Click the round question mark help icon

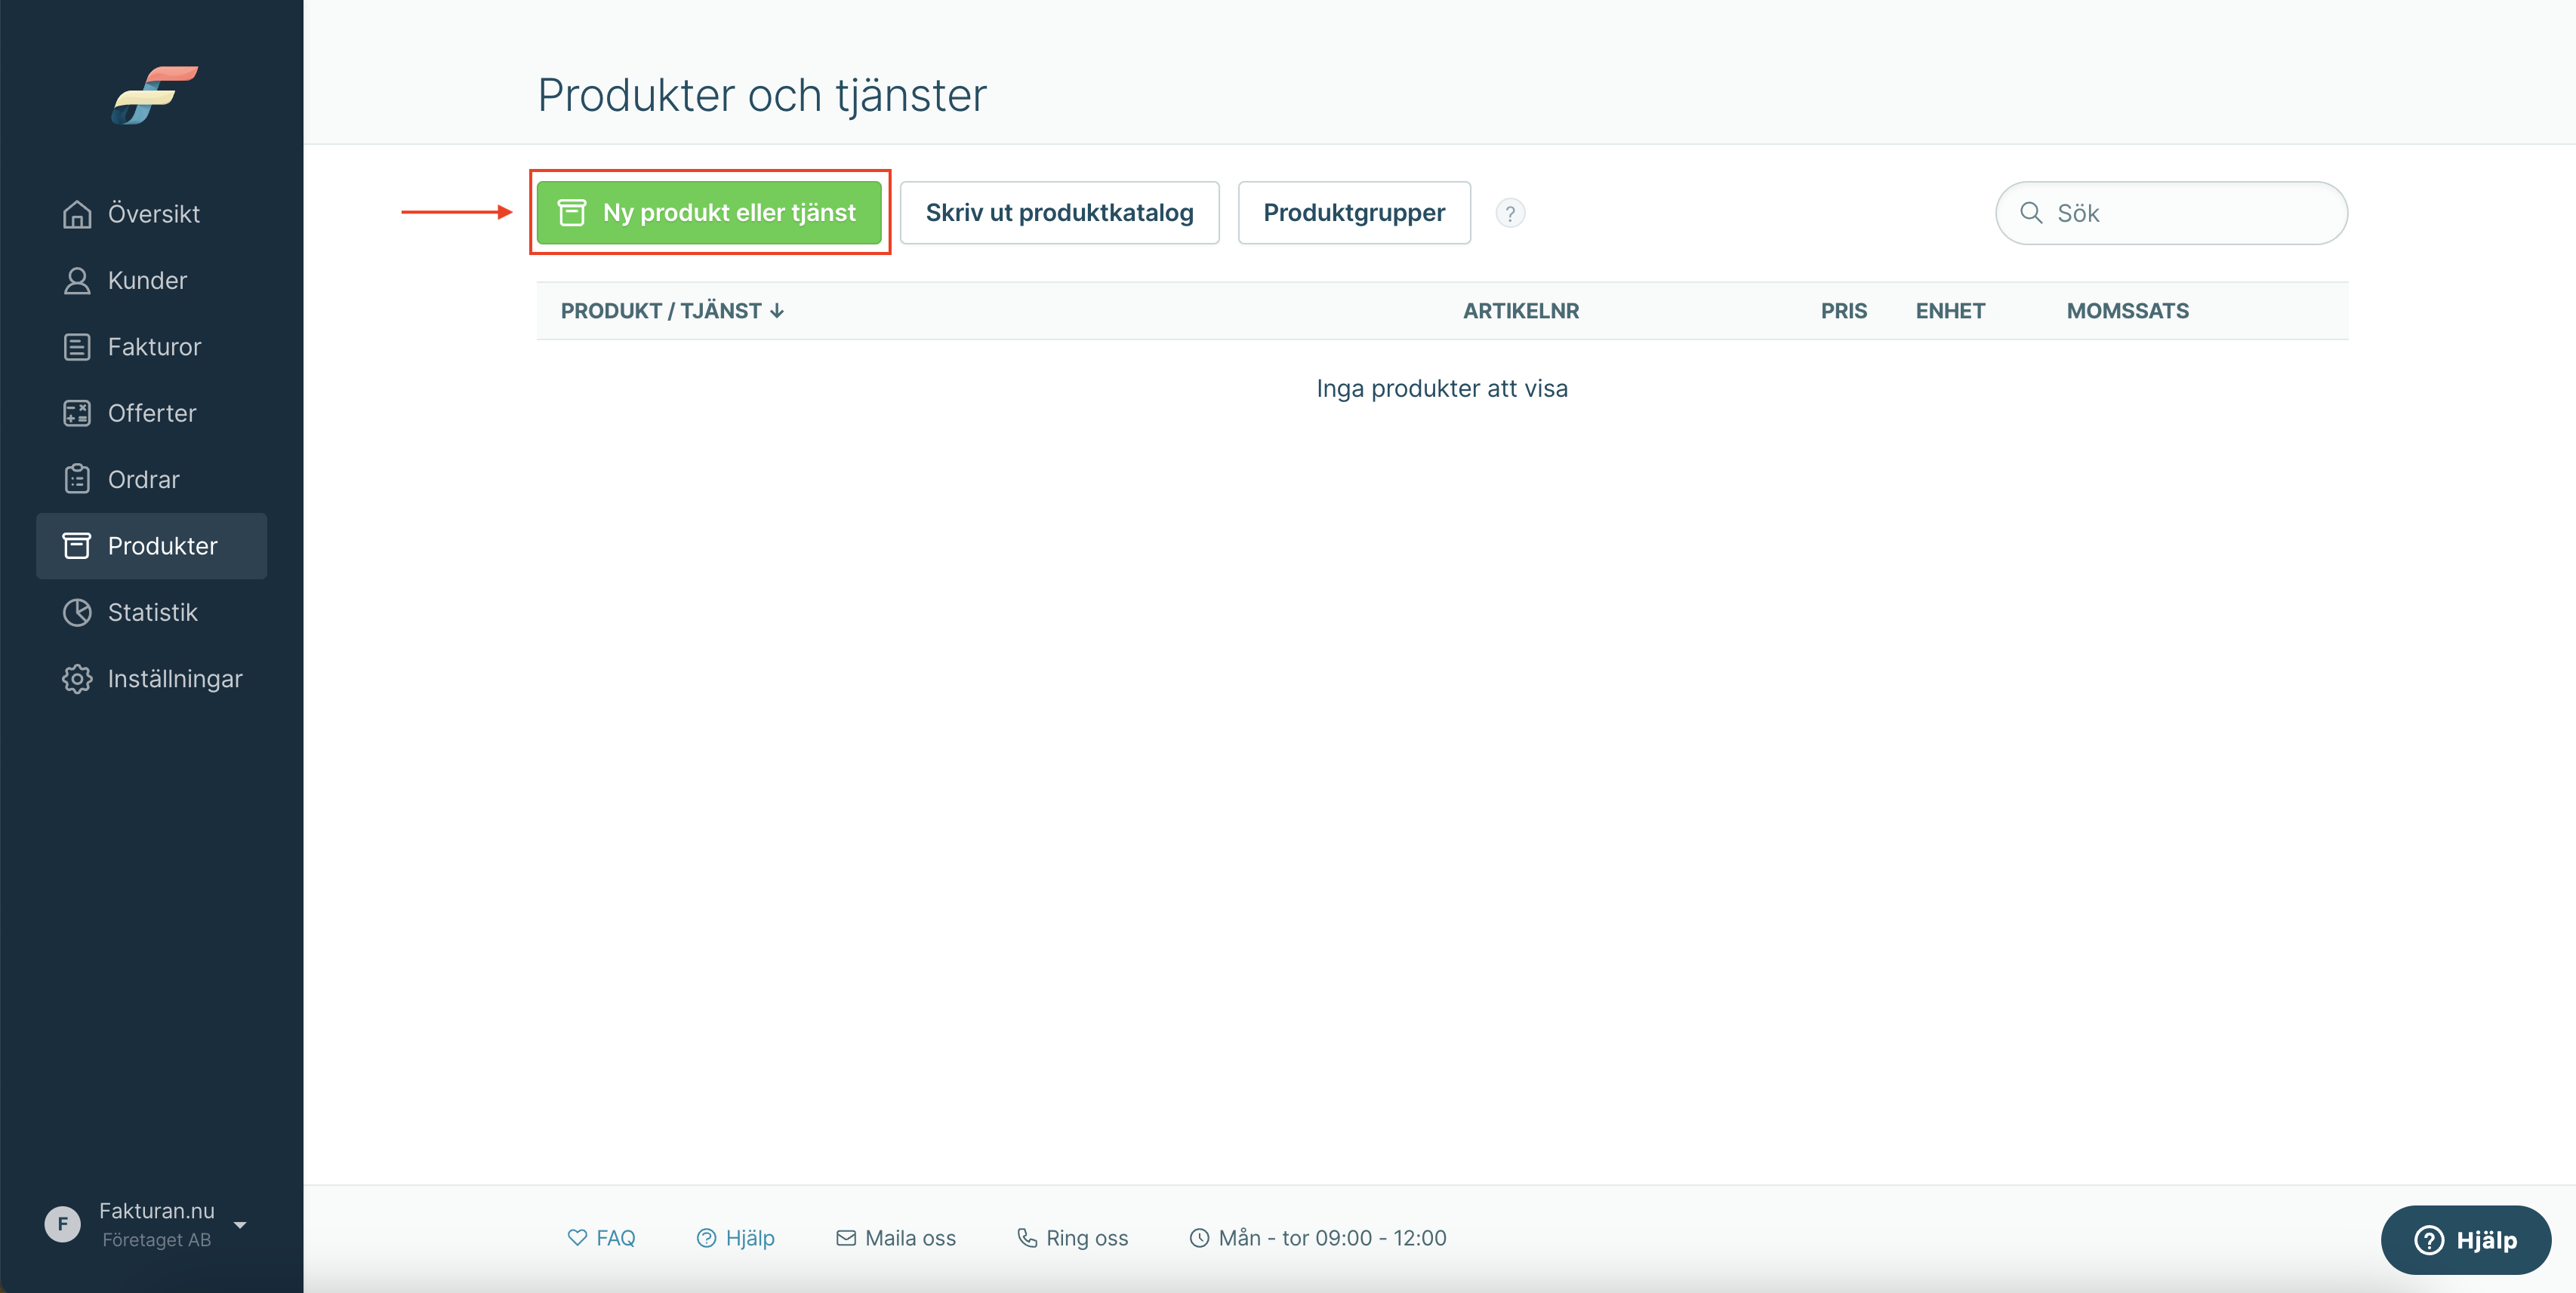1510,213
